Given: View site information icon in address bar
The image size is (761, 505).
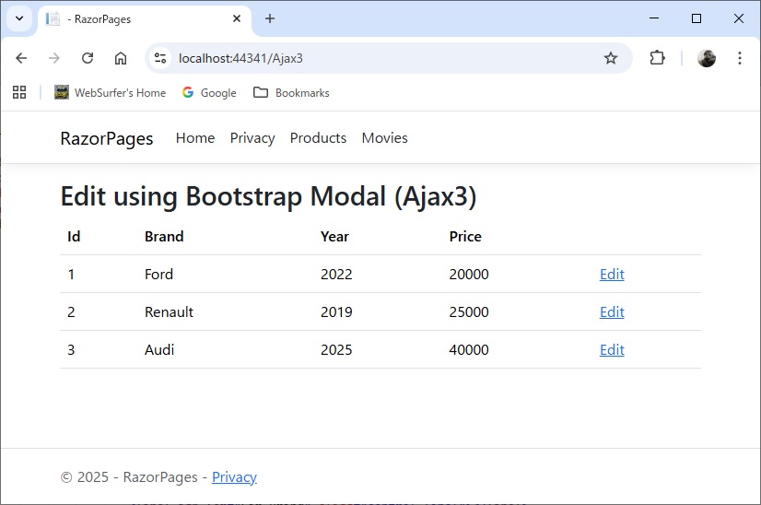Looking at the screenshot, I should [160, 58].
